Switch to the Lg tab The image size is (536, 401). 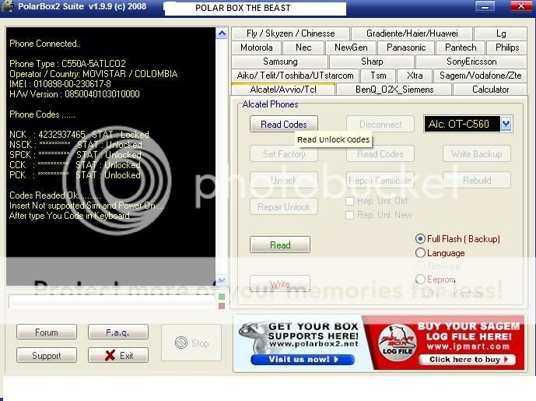pyautogui.click(x=501, y=33)
